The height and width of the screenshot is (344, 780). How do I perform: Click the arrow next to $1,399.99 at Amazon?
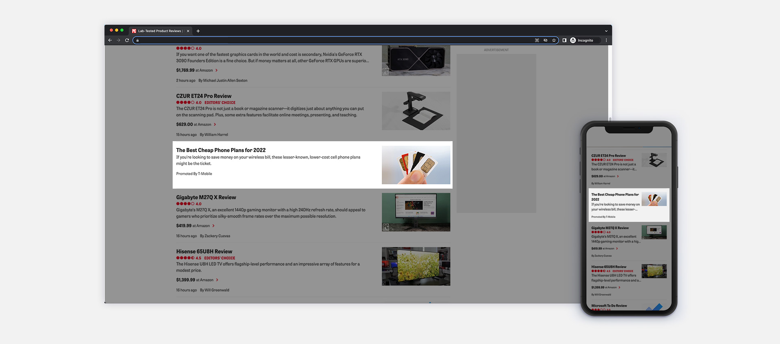(x=217, y=280)
